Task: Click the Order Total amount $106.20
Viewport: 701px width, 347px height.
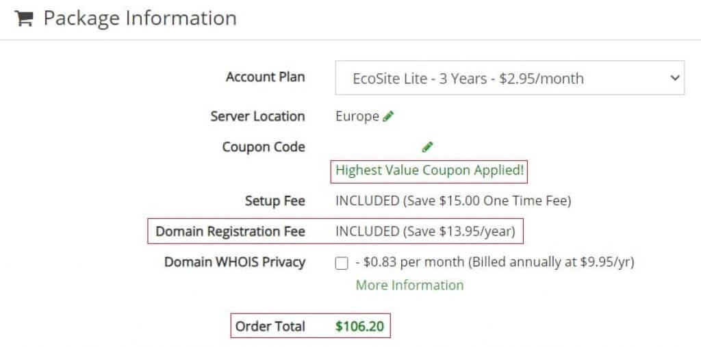Action: point(359,326)
